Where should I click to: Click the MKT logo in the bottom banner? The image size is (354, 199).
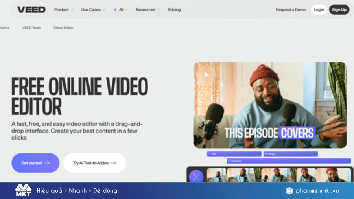click(23, 191)
